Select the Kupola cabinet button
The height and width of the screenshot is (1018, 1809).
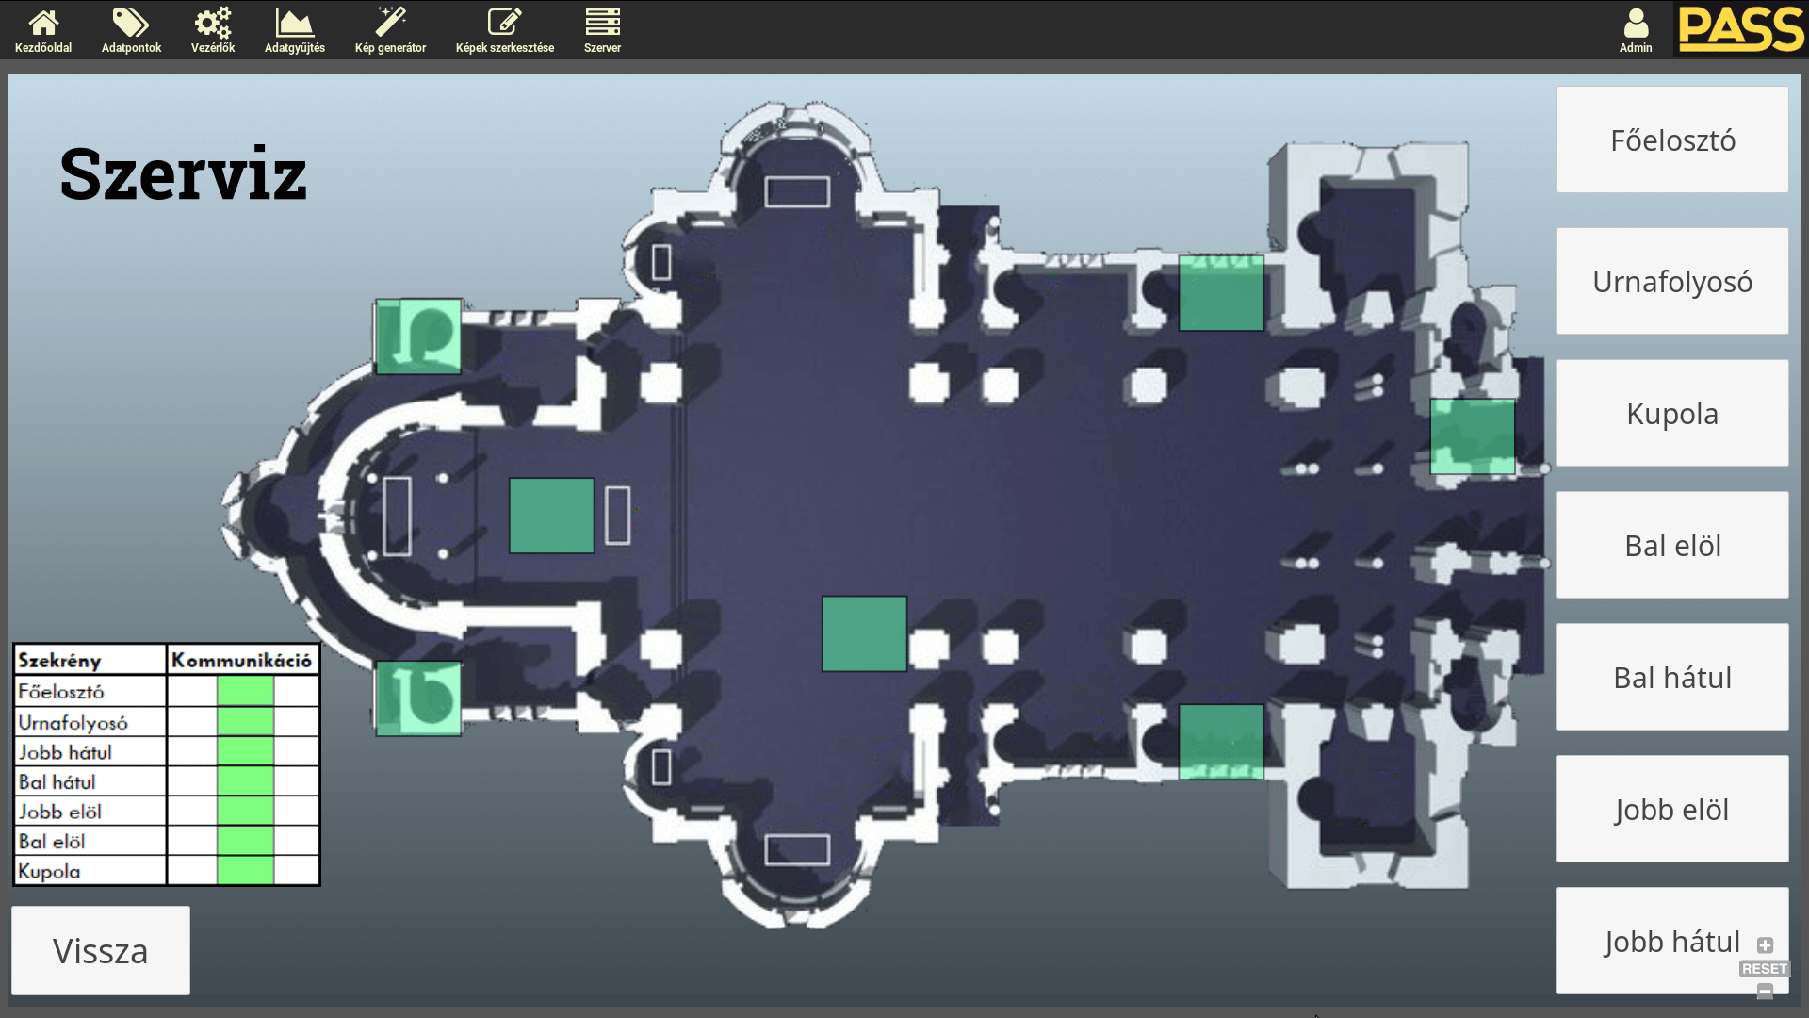click(x=1672, y=414)
